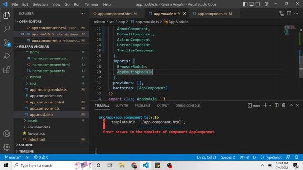
Task: Open the Accounts menu icon
Action: (x=7, y=134)
